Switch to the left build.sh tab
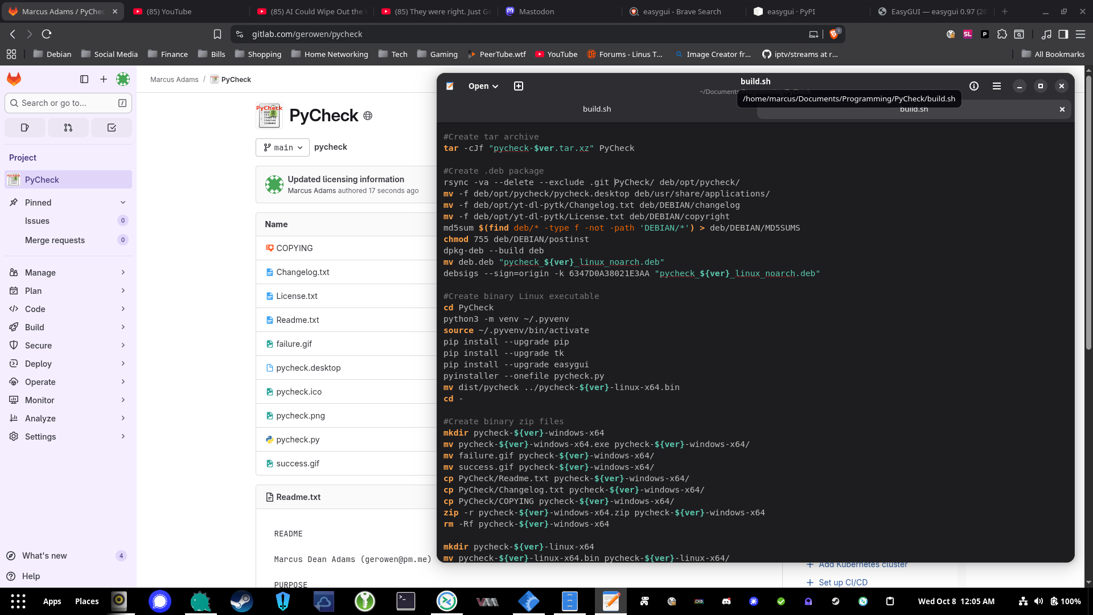The height and width of the screenshot is (615, 1093). [x=597, y=109]
